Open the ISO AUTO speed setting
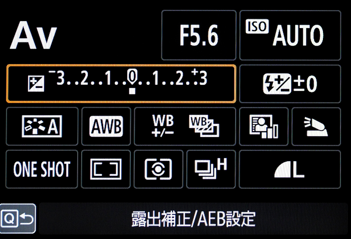Screen dimensions: 351x239 pos(290,35)
